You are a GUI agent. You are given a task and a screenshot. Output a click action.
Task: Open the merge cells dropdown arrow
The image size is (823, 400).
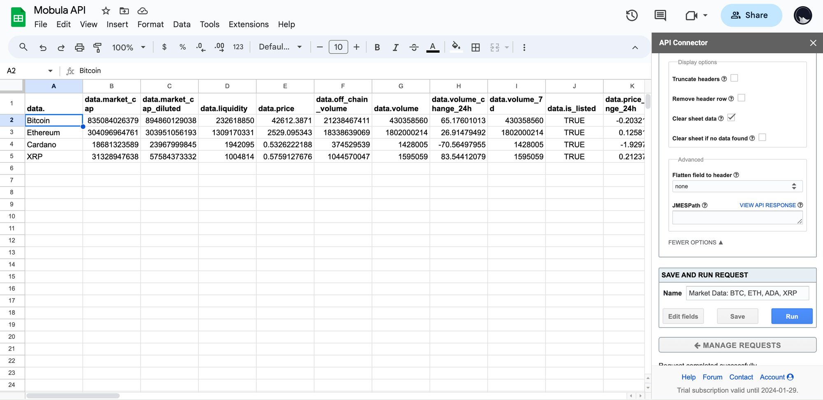[507, 47]
